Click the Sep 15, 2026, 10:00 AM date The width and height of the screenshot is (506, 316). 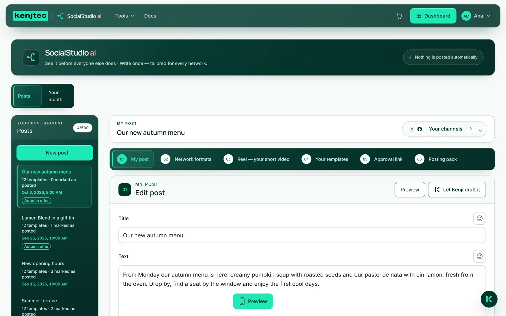45,284
